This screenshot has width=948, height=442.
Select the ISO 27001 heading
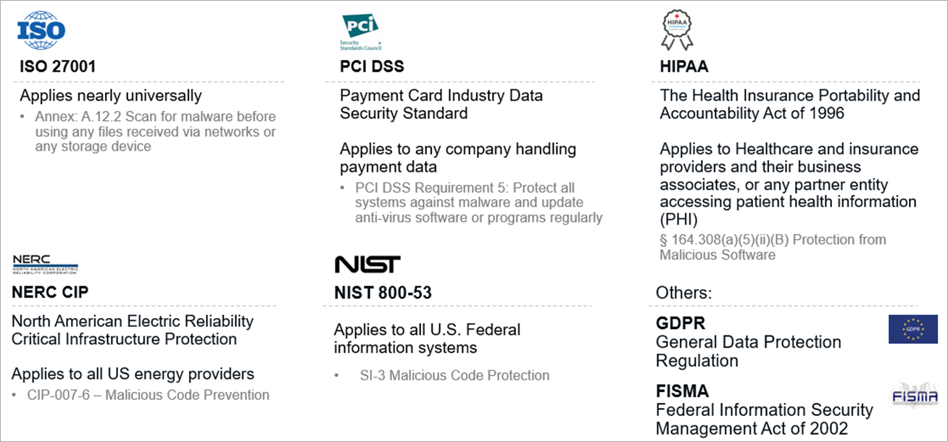[57, 67]
